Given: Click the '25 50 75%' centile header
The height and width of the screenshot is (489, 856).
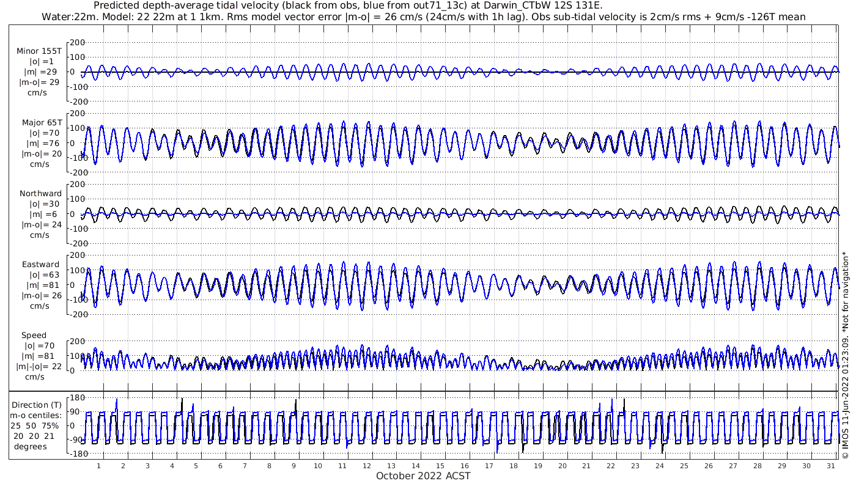Looking at the screenshot, I should [35, 426].
